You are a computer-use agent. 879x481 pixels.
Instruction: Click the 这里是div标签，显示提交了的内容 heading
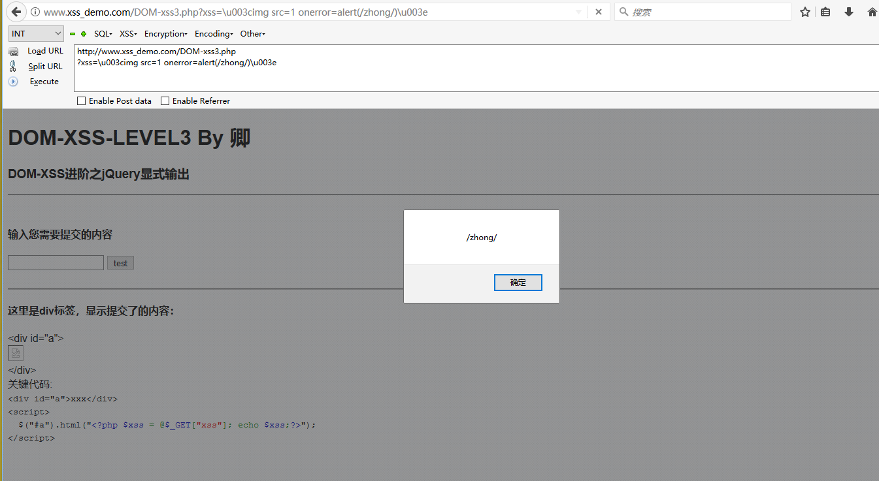[x=91, y=311]
